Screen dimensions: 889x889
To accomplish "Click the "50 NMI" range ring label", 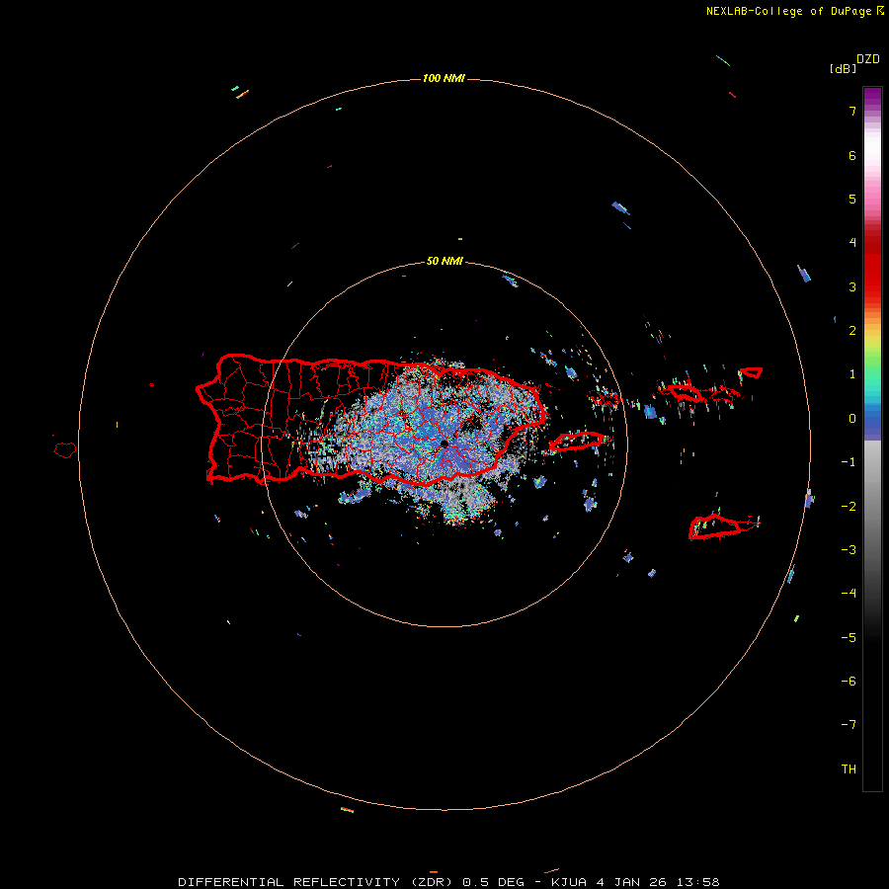I will [444, 262].
